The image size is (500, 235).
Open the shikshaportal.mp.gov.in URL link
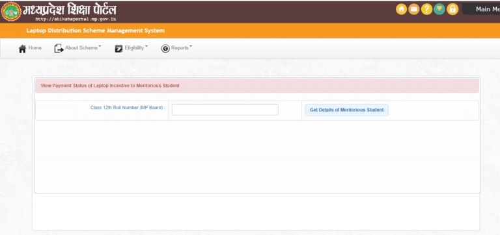[x=76, y=19]
